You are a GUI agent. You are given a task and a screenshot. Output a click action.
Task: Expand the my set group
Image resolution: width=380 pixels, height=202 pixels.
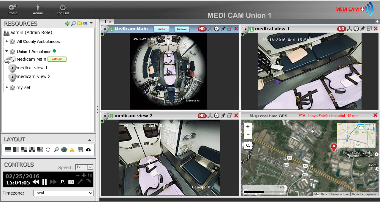(7, 87)
